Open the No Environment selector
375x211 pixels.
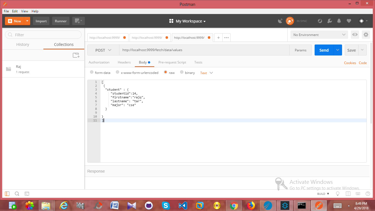coord(319,35)
